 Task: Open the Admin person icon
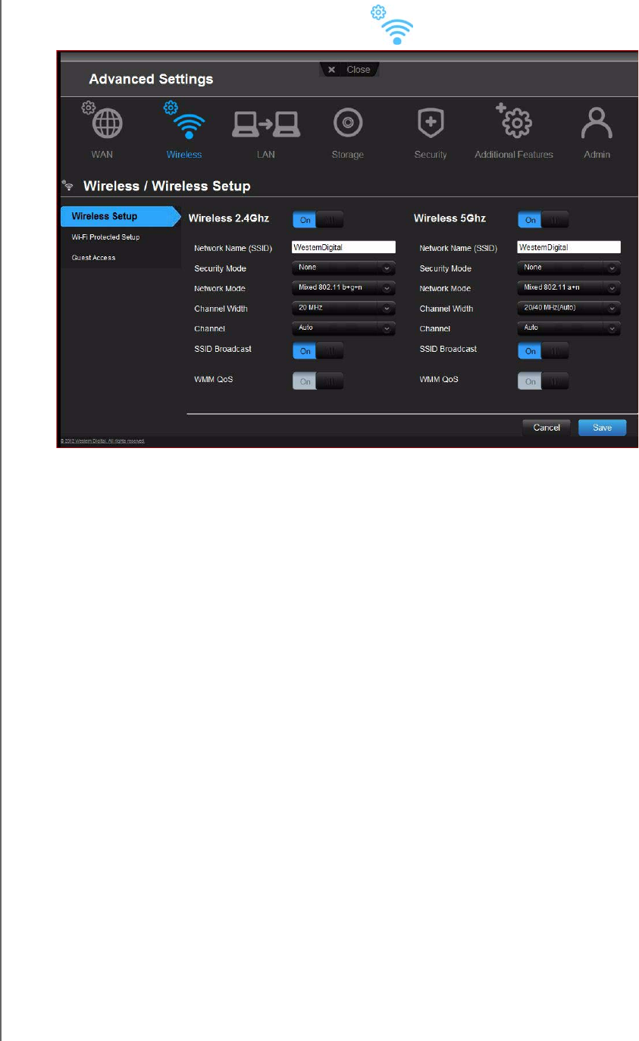click(597, 123)
